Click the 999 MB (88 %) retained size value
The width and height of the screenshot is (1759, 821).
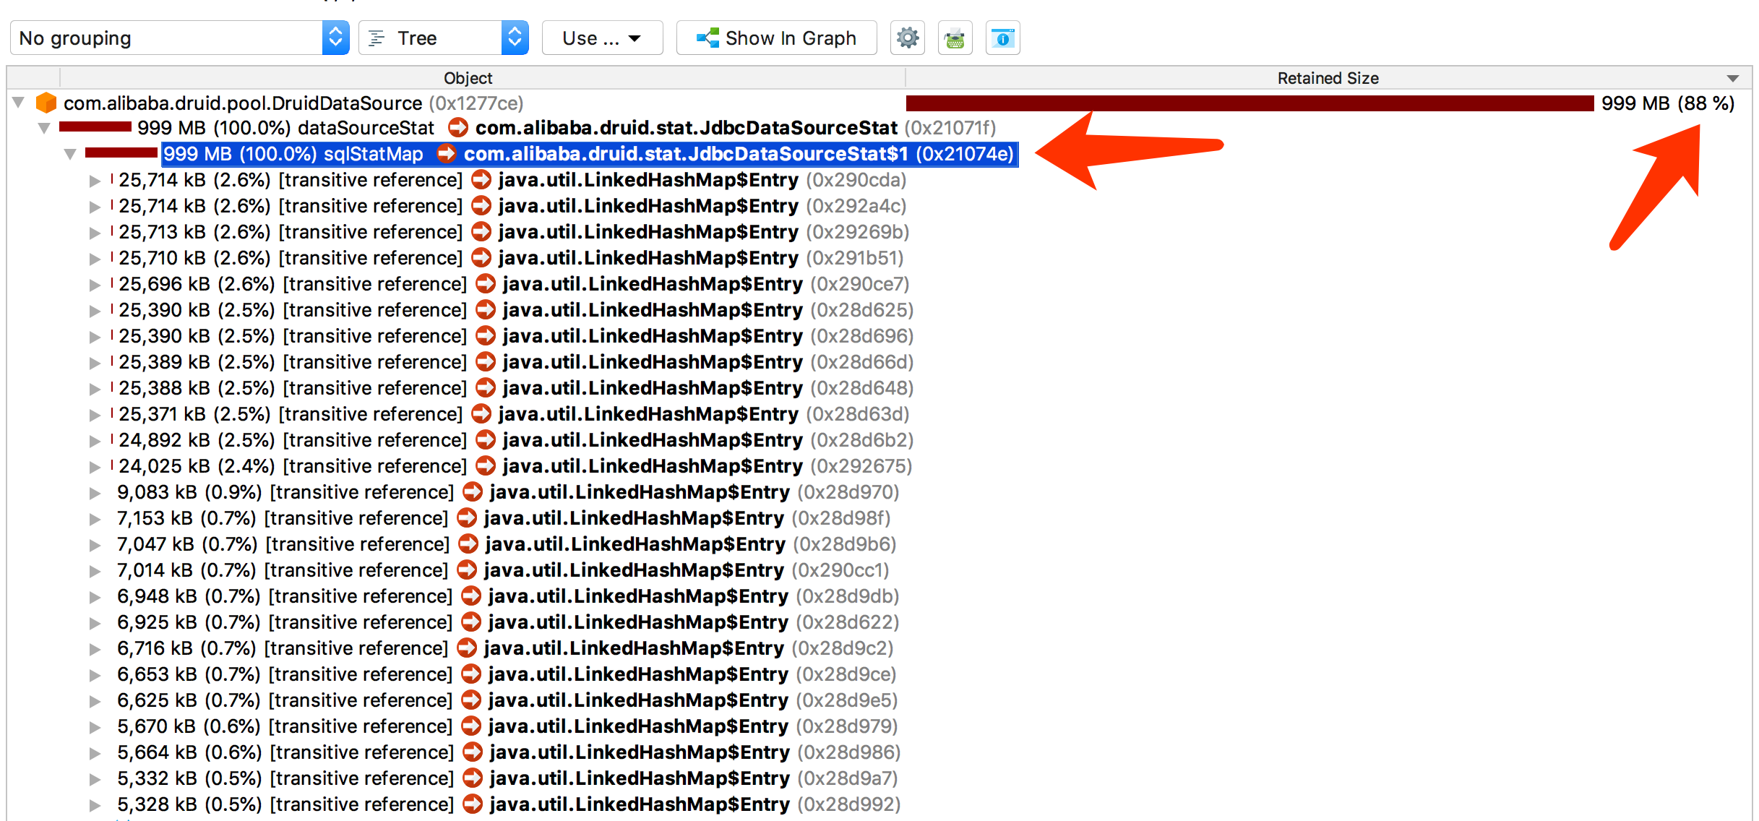point(1668,103)
